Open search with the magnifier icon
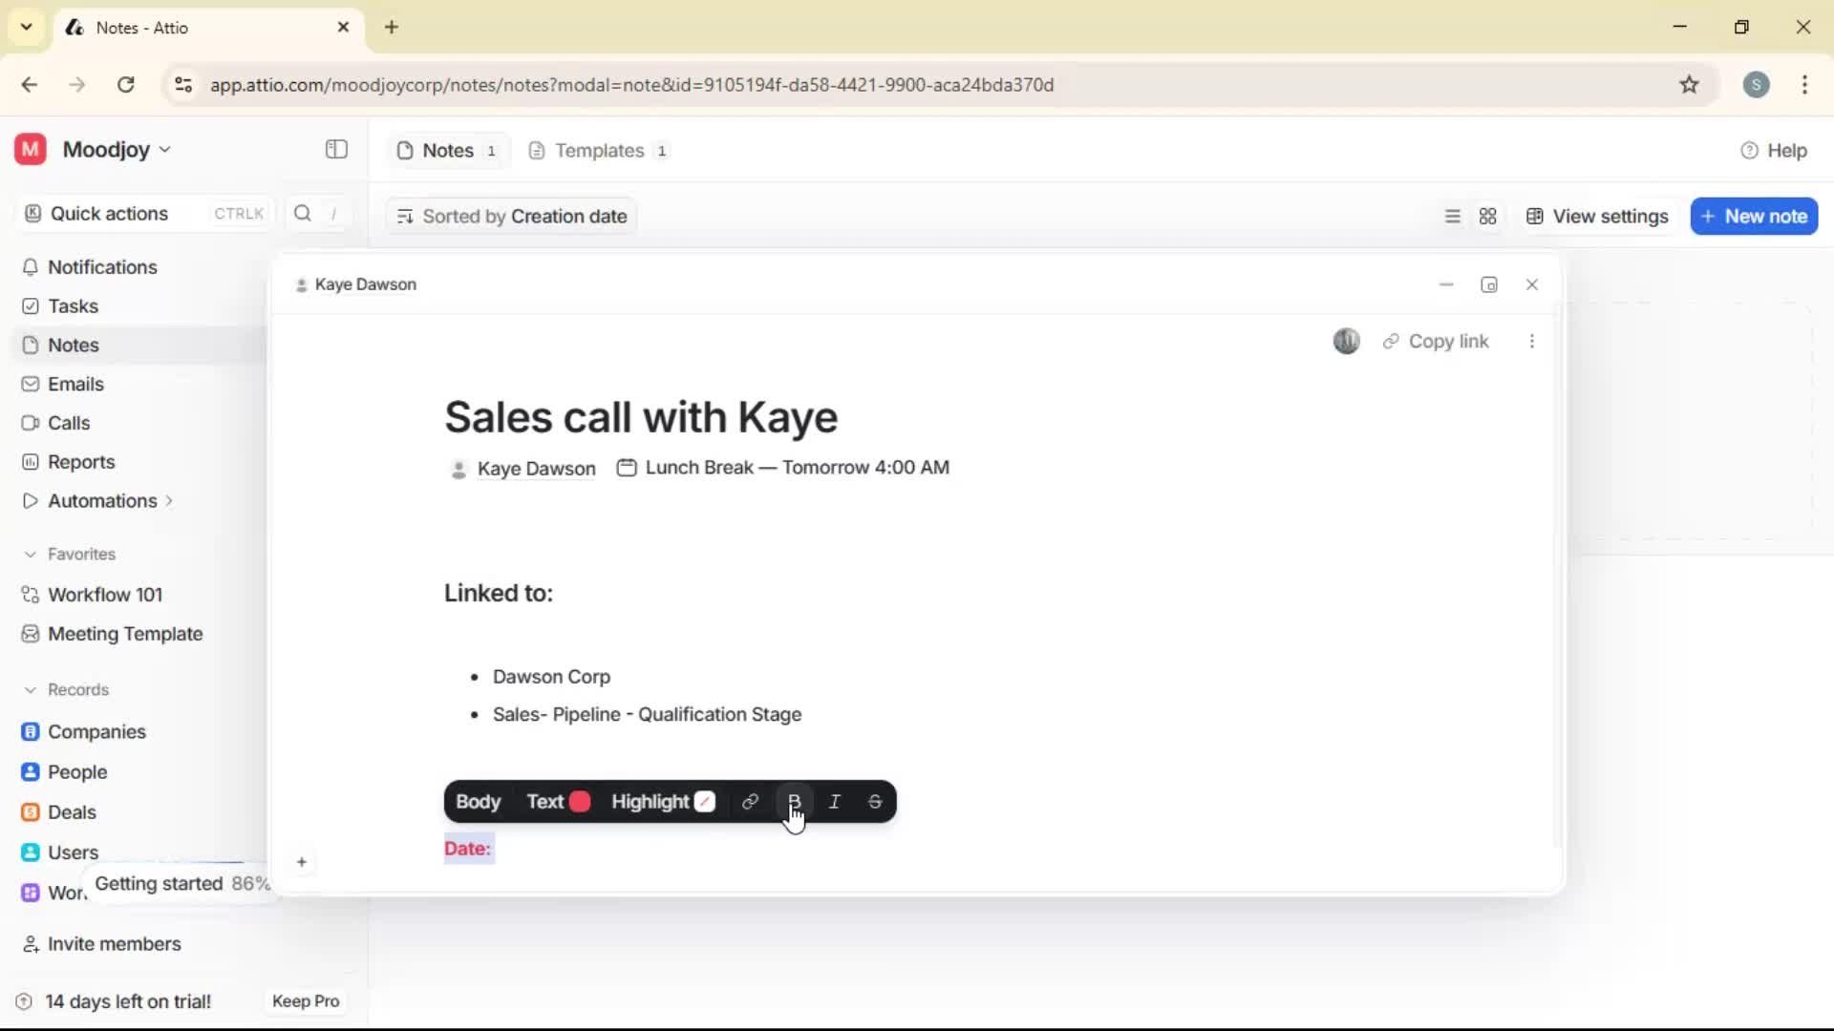 pyautogui.click(x=301, y=213)
